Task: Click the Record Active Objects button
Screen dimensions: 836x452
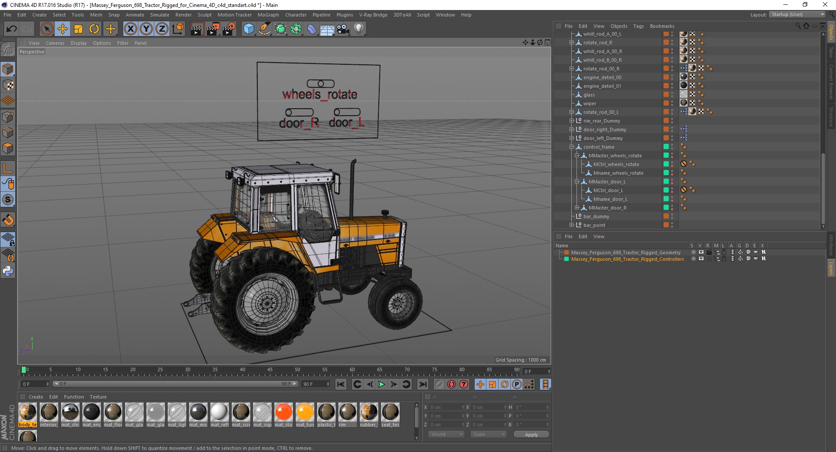Action: pyautogui.click(x=439, y=384)
